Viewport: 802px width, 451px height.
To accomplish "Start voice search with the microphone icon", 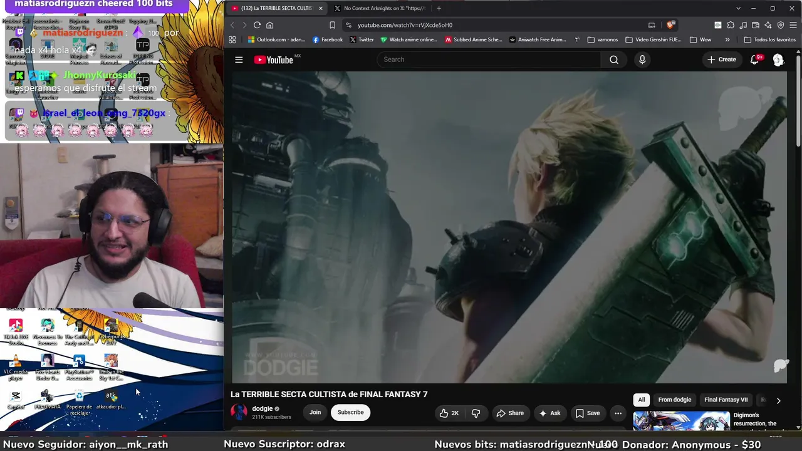I will point(642,60).
